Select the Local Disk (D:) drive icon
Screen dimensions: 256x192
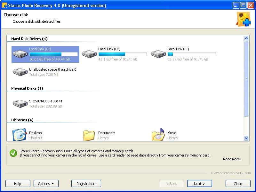89,54
